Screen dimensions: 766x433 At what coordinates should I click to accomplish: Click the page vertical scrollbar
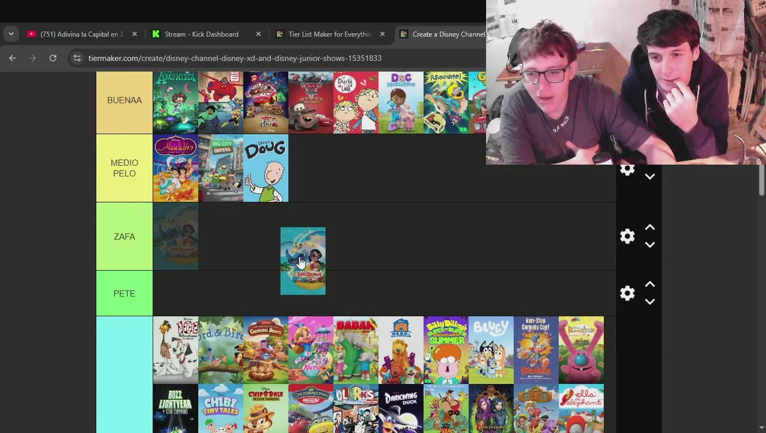click(761, 180)
